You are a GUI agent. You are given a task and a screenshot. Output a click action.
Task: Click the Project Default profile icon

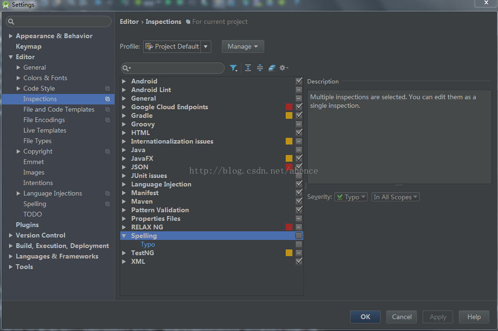pos(149,46)
